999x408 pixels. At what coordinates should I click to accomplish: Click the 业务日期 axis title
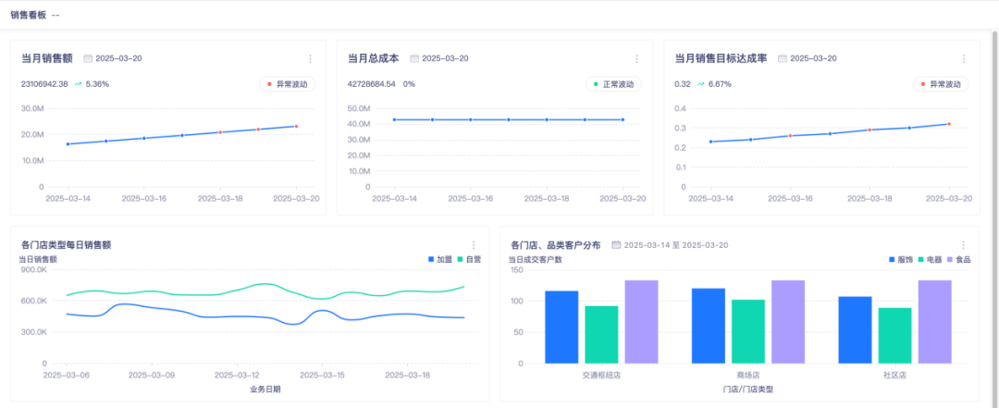(x=265, y=389)
